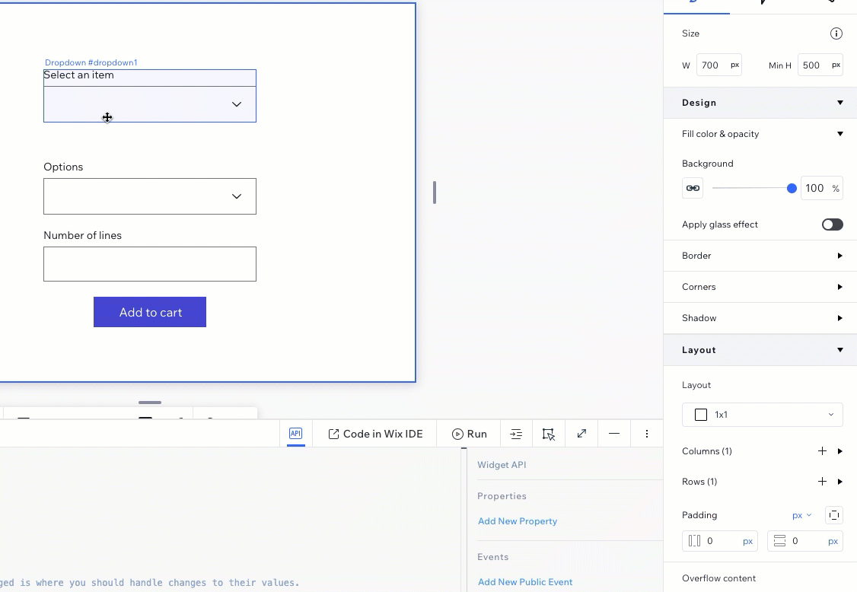The image size is (857, 592).
Task: Click the Number of lines input box
Action: tap(150, 264)
